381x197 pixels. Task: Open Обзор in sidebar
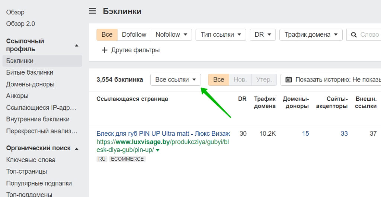tap(15, 12)
